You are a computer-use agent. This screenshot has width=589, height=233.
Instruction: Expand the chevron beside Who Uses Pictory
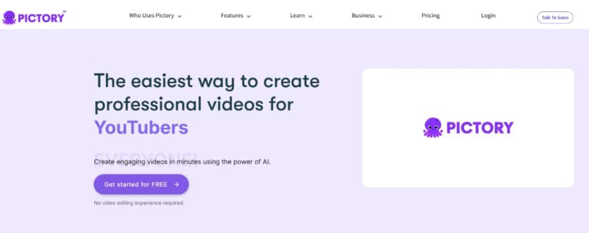179,17
